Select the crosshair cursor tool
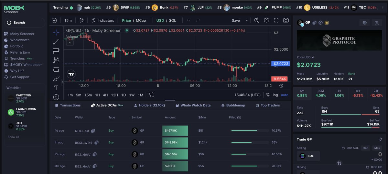The image size is (388, 174). 56,32
